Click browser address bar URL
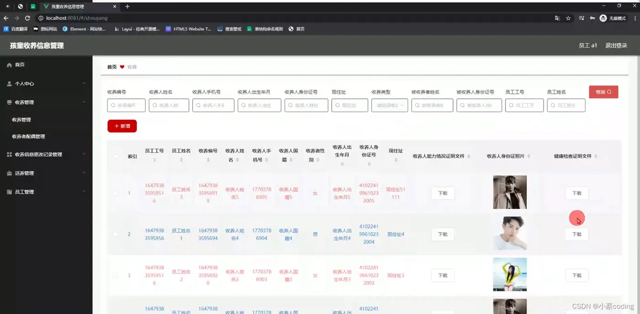This screenshot has width=640, height=314. coord(77,18)
